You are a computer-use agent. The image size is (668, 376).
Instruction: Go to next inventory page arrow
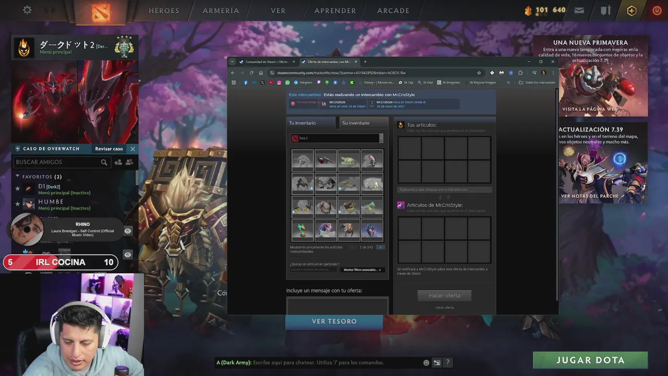click(x=380, y=247)
